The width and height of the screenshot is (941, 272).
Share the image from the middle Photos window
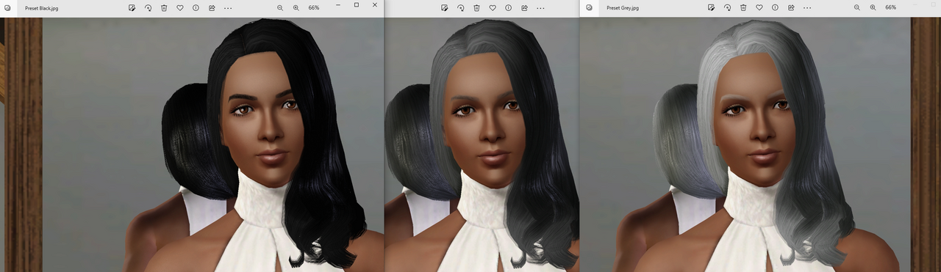click(x=525, y=7)
